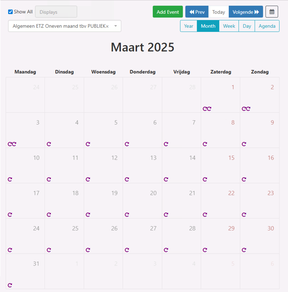Screen dimensions: 288x292
Task: Select the recurring event icon on March 20
Action: click(127, 215)
